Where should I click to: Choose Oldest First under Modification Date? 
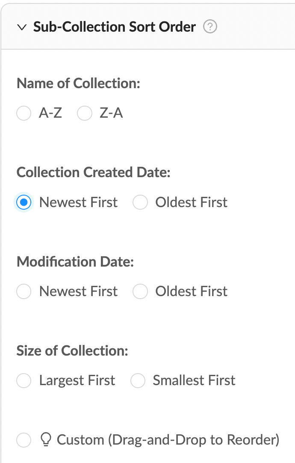(x=140, y=291)
